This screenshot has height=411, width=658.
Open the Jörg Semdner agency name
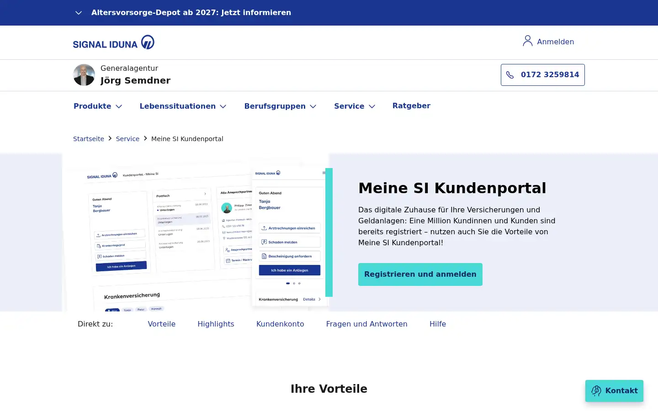point(135,80)
